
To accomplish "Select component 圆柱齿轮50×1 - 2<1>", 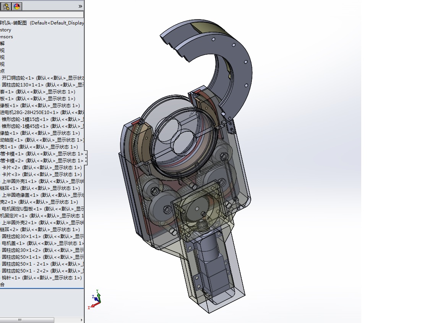I will (43, 264).
